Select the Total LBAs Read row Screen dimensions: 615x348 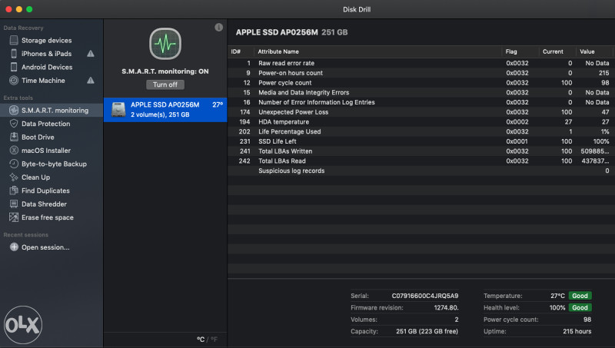tap(420, 161)
